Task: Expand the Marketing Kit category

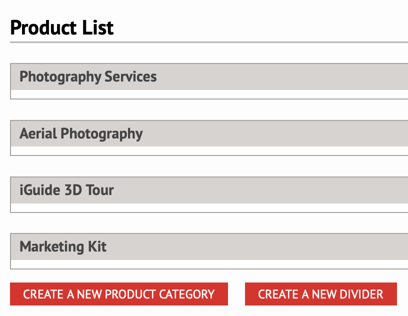Action: [209, 247]
